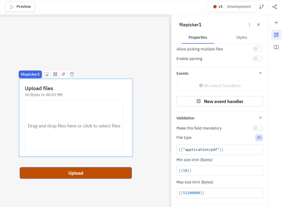
Task: Collapse the Validation section
Action: 260,118
